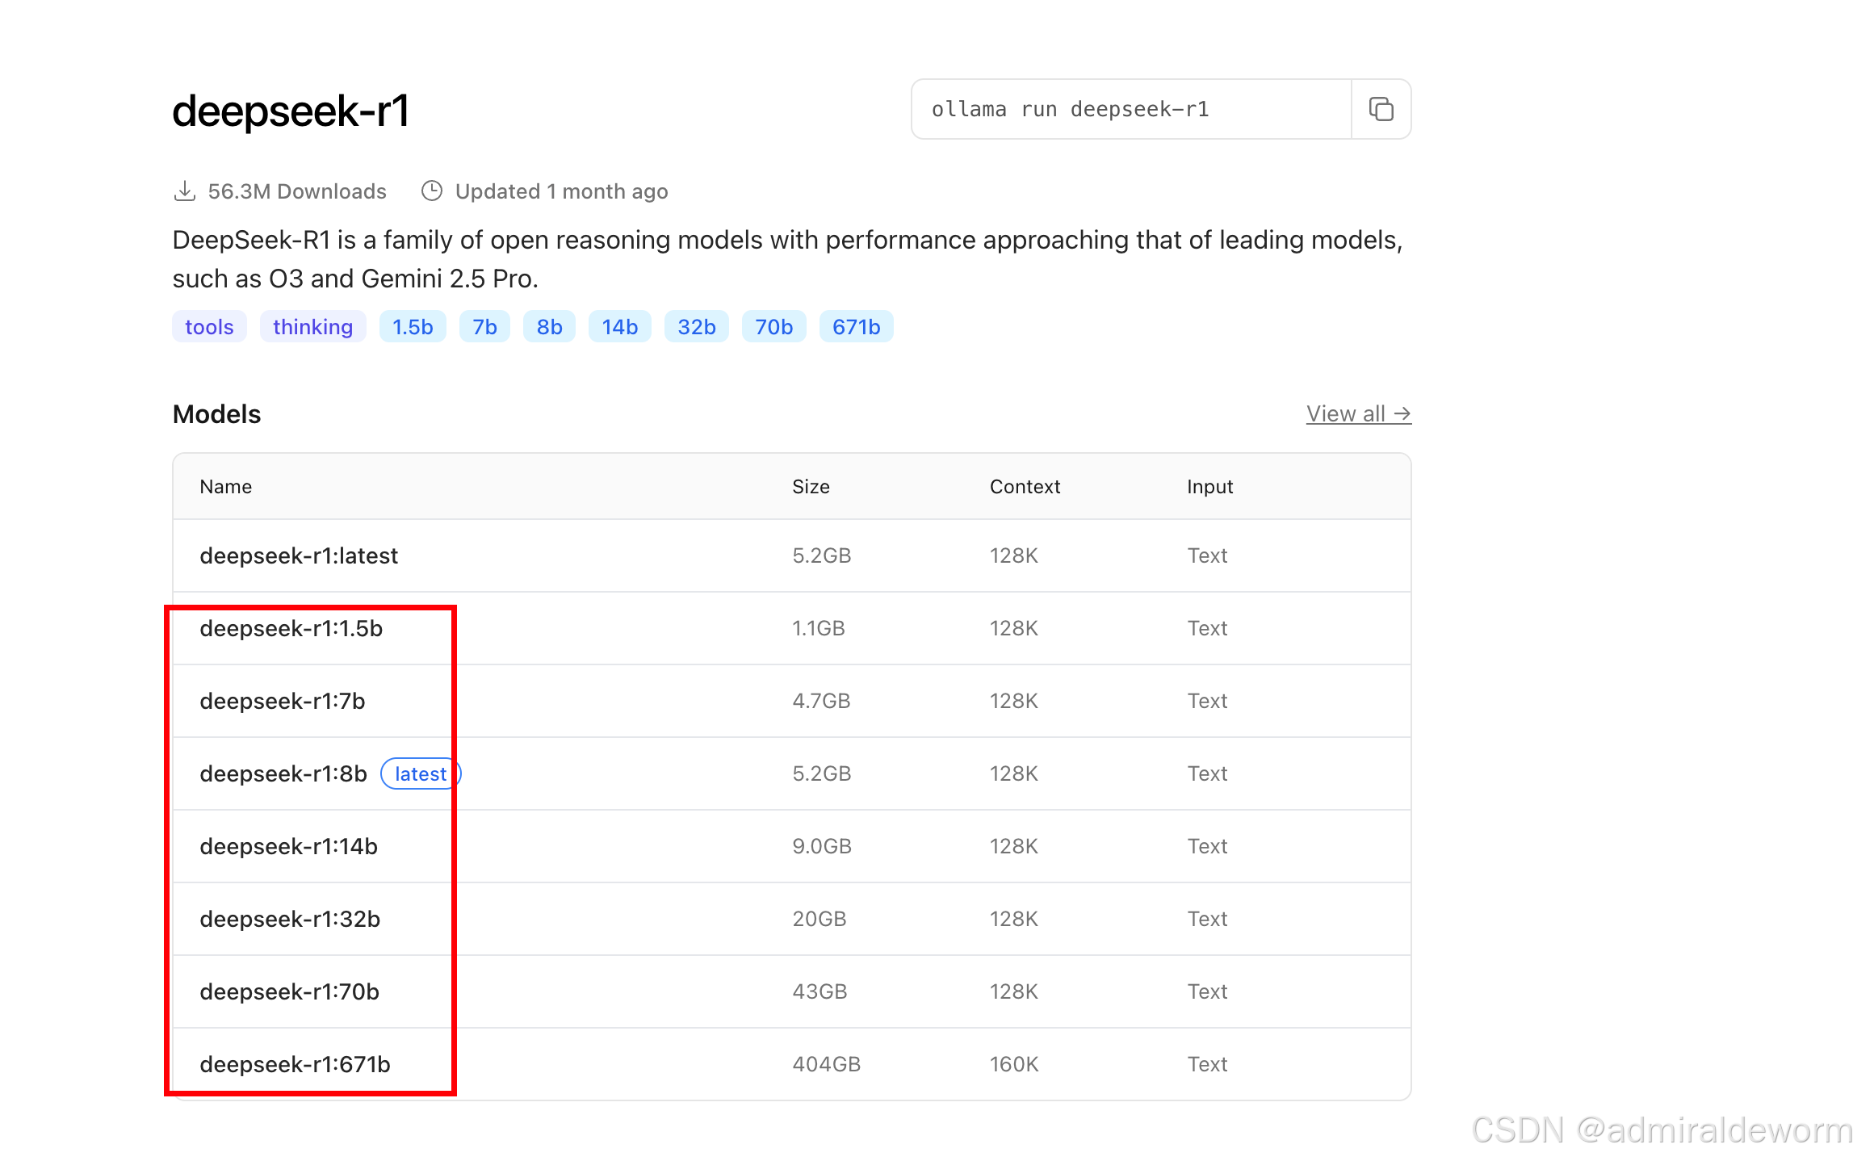Select the 70b size tag
Viewport: 1857px width, 1161px height.
point(773,327)
